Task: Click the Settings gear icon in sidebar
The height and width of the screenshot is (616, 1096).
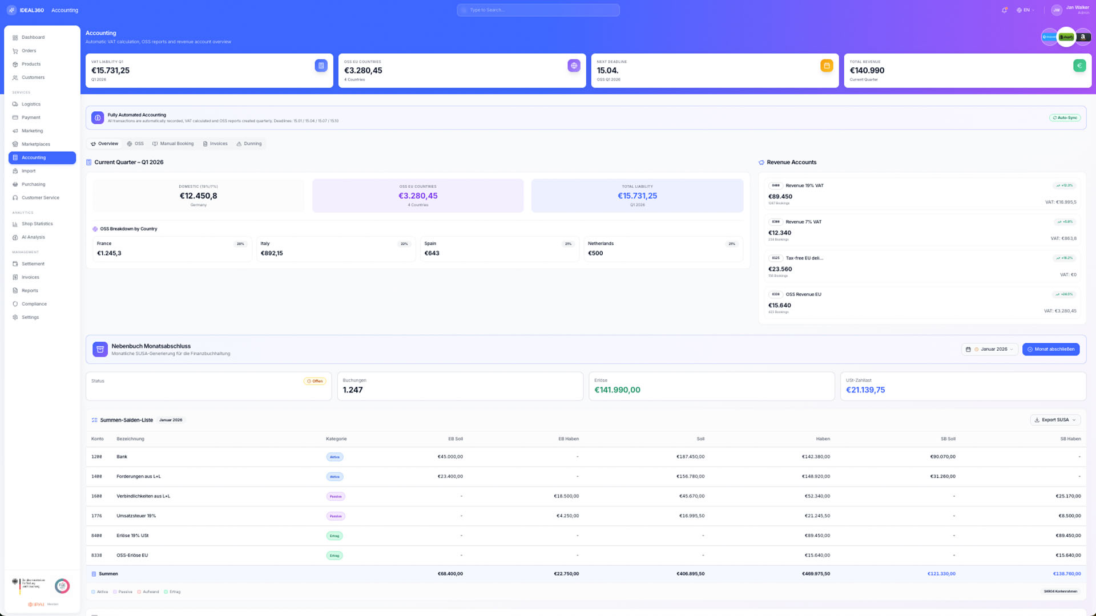Action: tap(15, 317)
